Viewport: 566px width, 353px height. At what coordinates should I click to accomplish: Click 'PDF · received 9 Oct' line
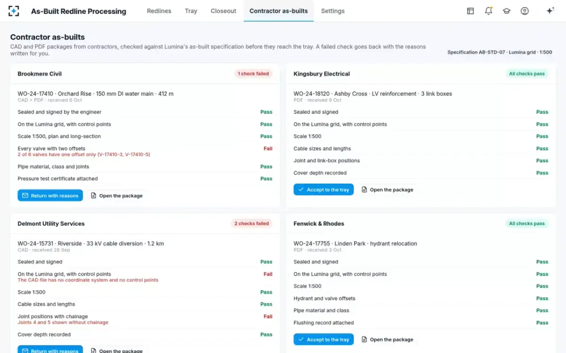pyautogui.click(x=317, y=100)
